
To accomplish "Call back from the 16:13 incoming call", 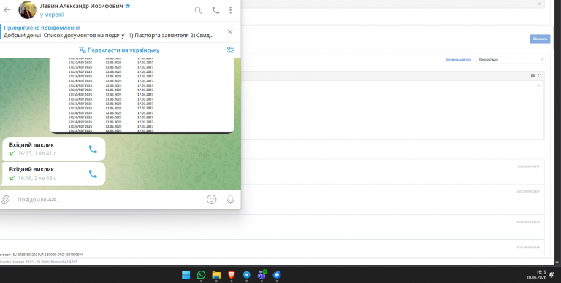I will tap(93, 150).
